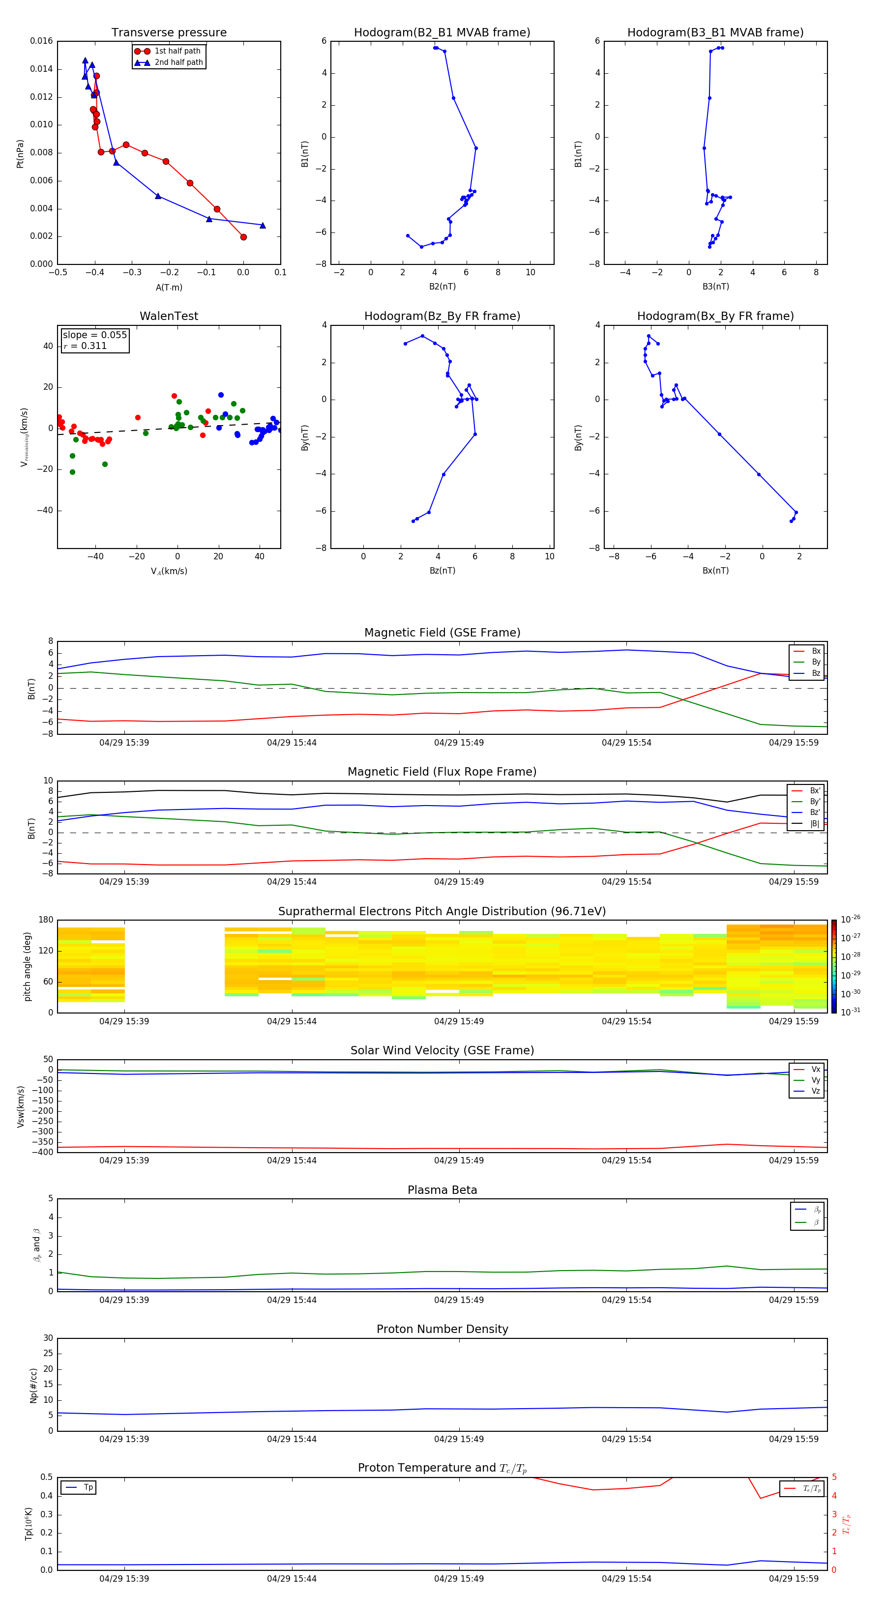Click the 'B3(nT)' x-axis label
885x1622 pixels.
click(715, 287)
